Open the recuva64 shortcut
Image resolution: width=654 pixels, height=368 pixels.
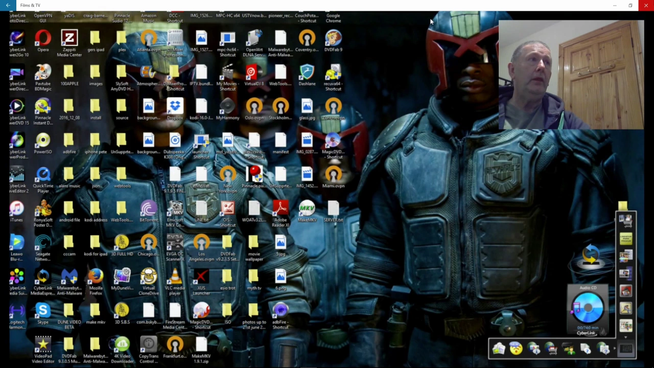click(333, 77)
